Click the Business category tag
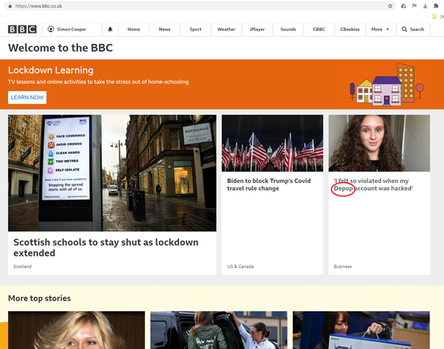 [x=343, y=266]
